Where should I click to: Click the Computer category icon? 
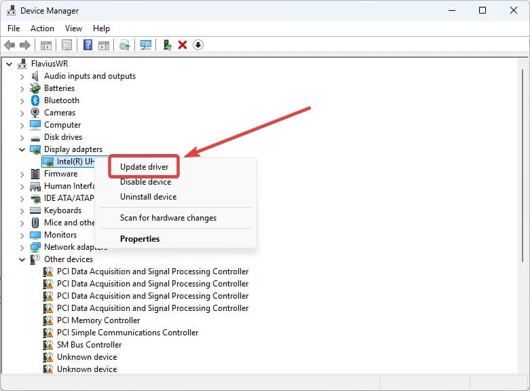(x=35, y=125)
